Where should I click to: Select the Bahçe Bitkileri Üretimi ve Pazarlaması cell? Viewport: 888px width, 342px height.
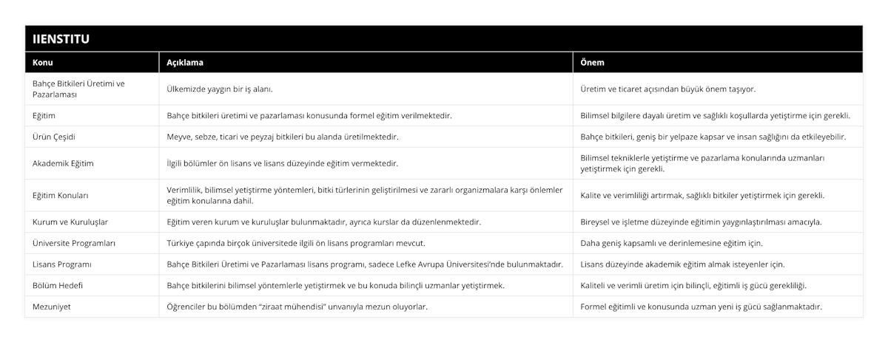(x=78, y=89)
